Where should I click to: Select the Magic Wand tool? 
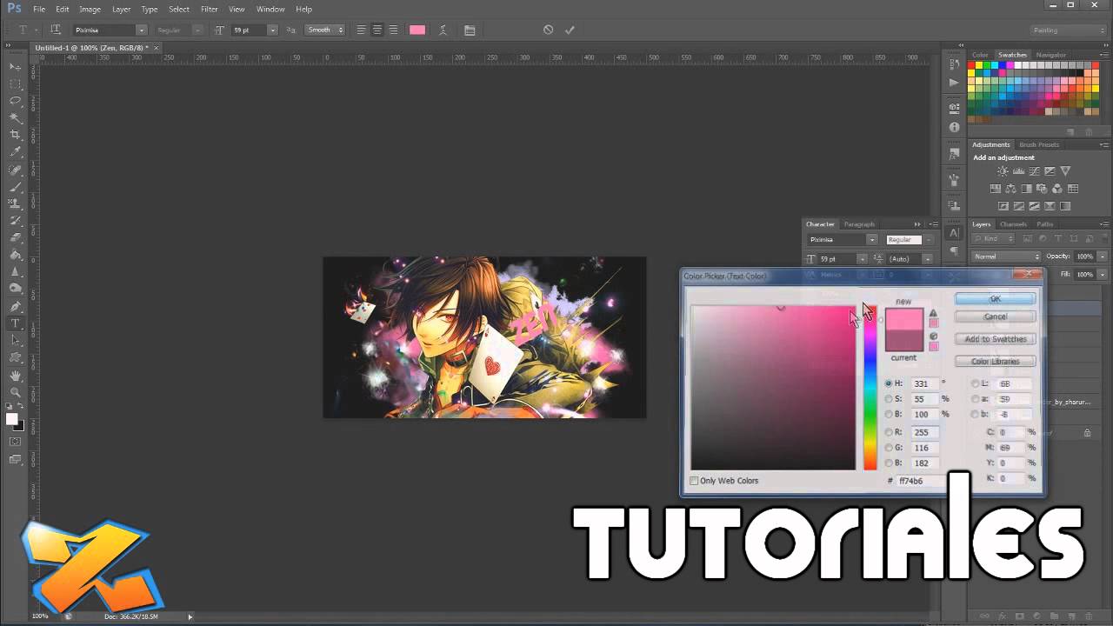click(16, 118)
